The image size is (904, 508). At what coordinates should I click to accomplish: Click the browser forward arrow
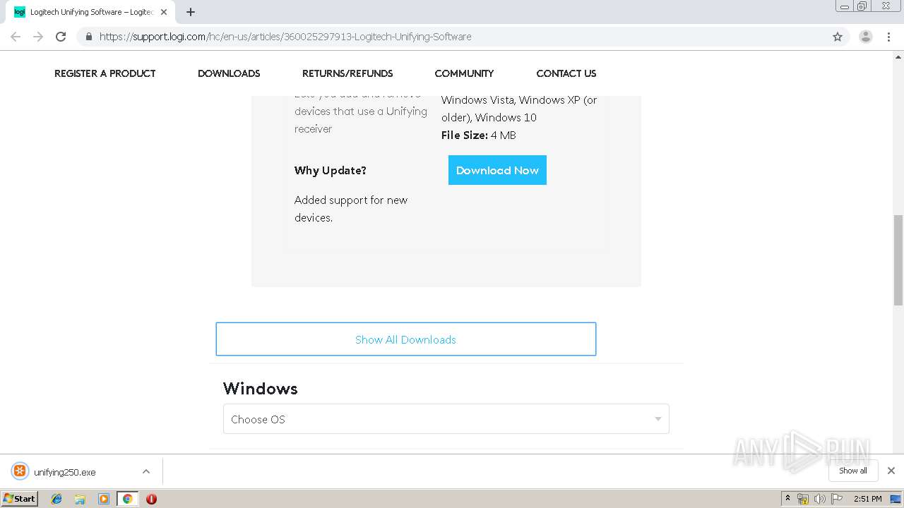[x=38, y=37]
